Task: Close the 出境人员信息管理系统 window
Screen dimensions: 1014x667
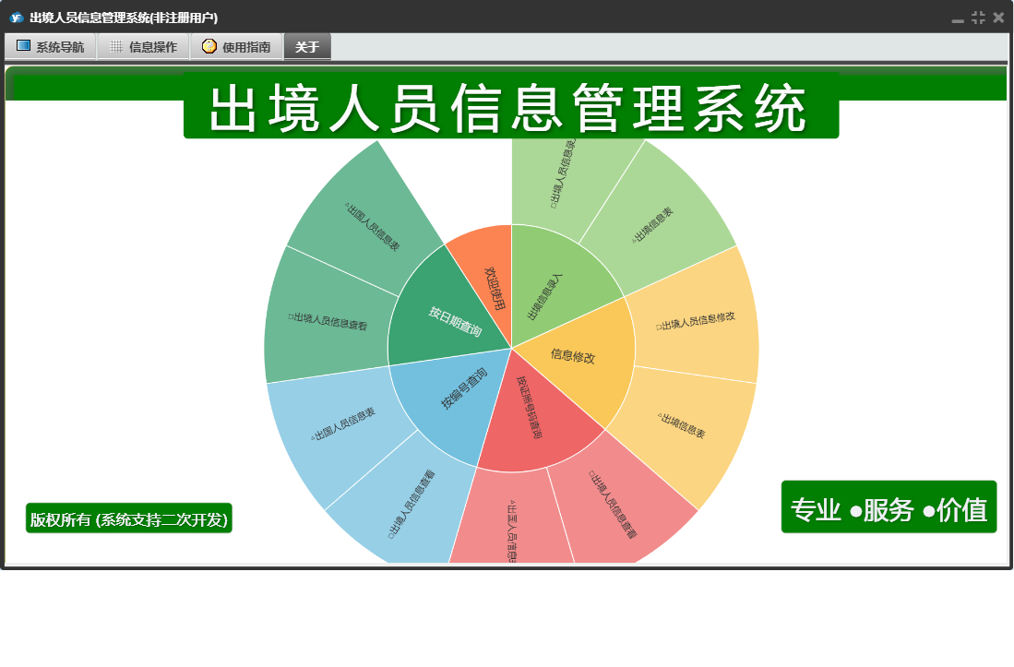Action: (998, 18)
